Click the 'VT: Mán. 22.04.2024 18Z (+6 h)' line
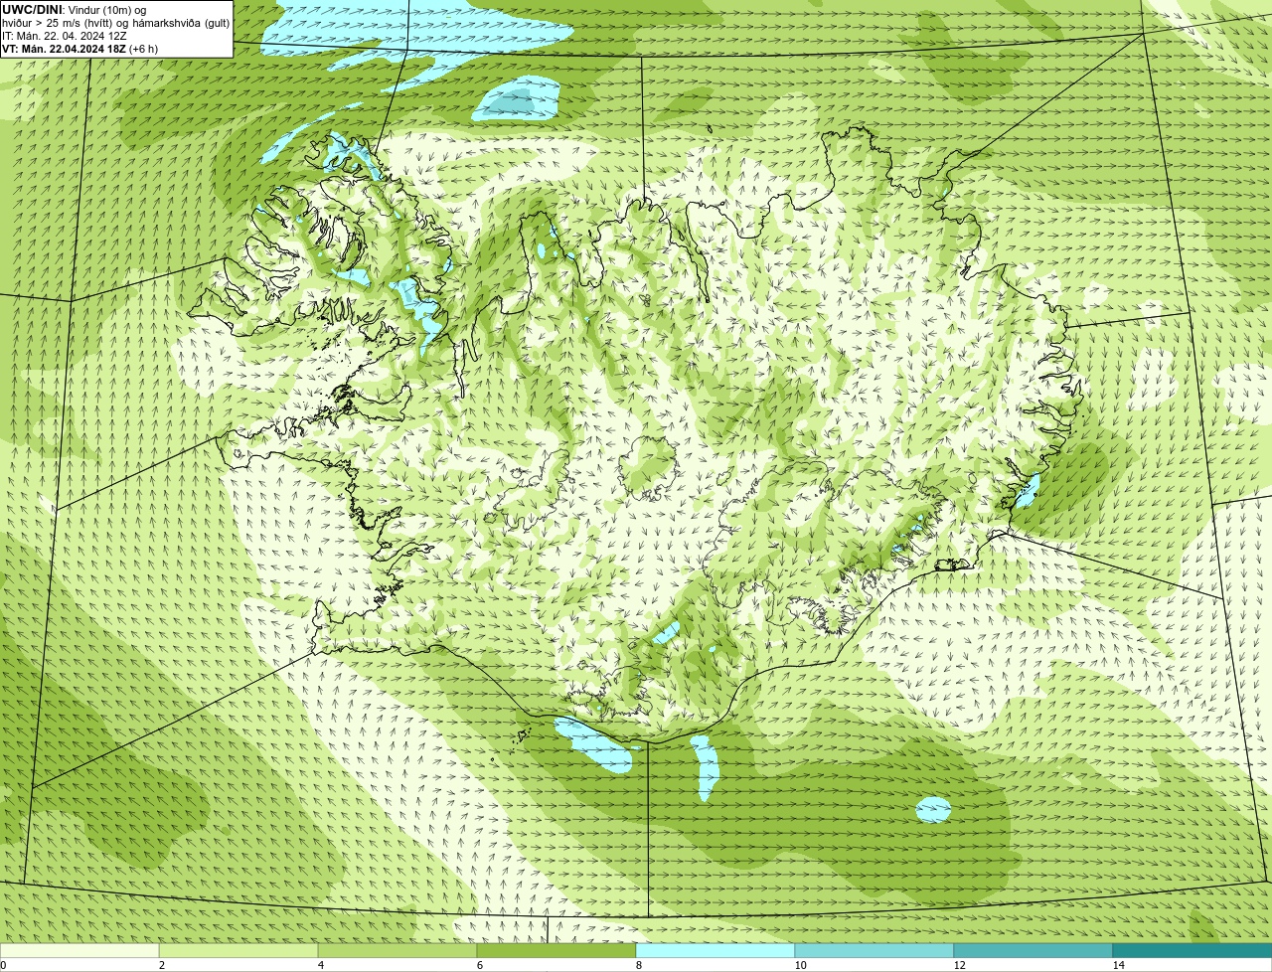This screenshot has width=1272, height=972. 79,49
